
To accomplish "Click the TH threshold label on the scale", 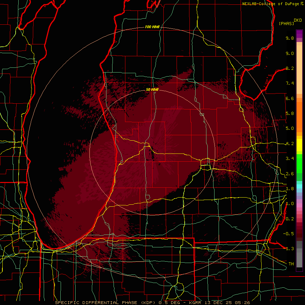I will pyautogui.click(x=291, y=264).
